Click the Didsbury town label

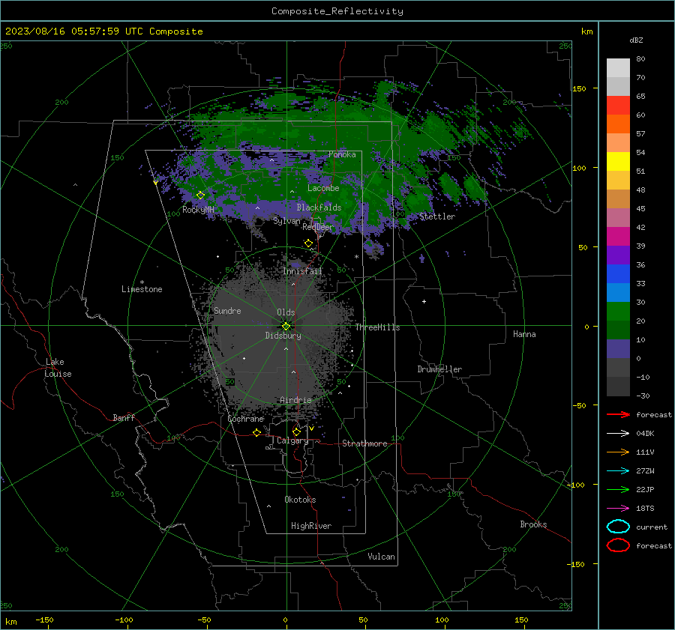point(283,336)
